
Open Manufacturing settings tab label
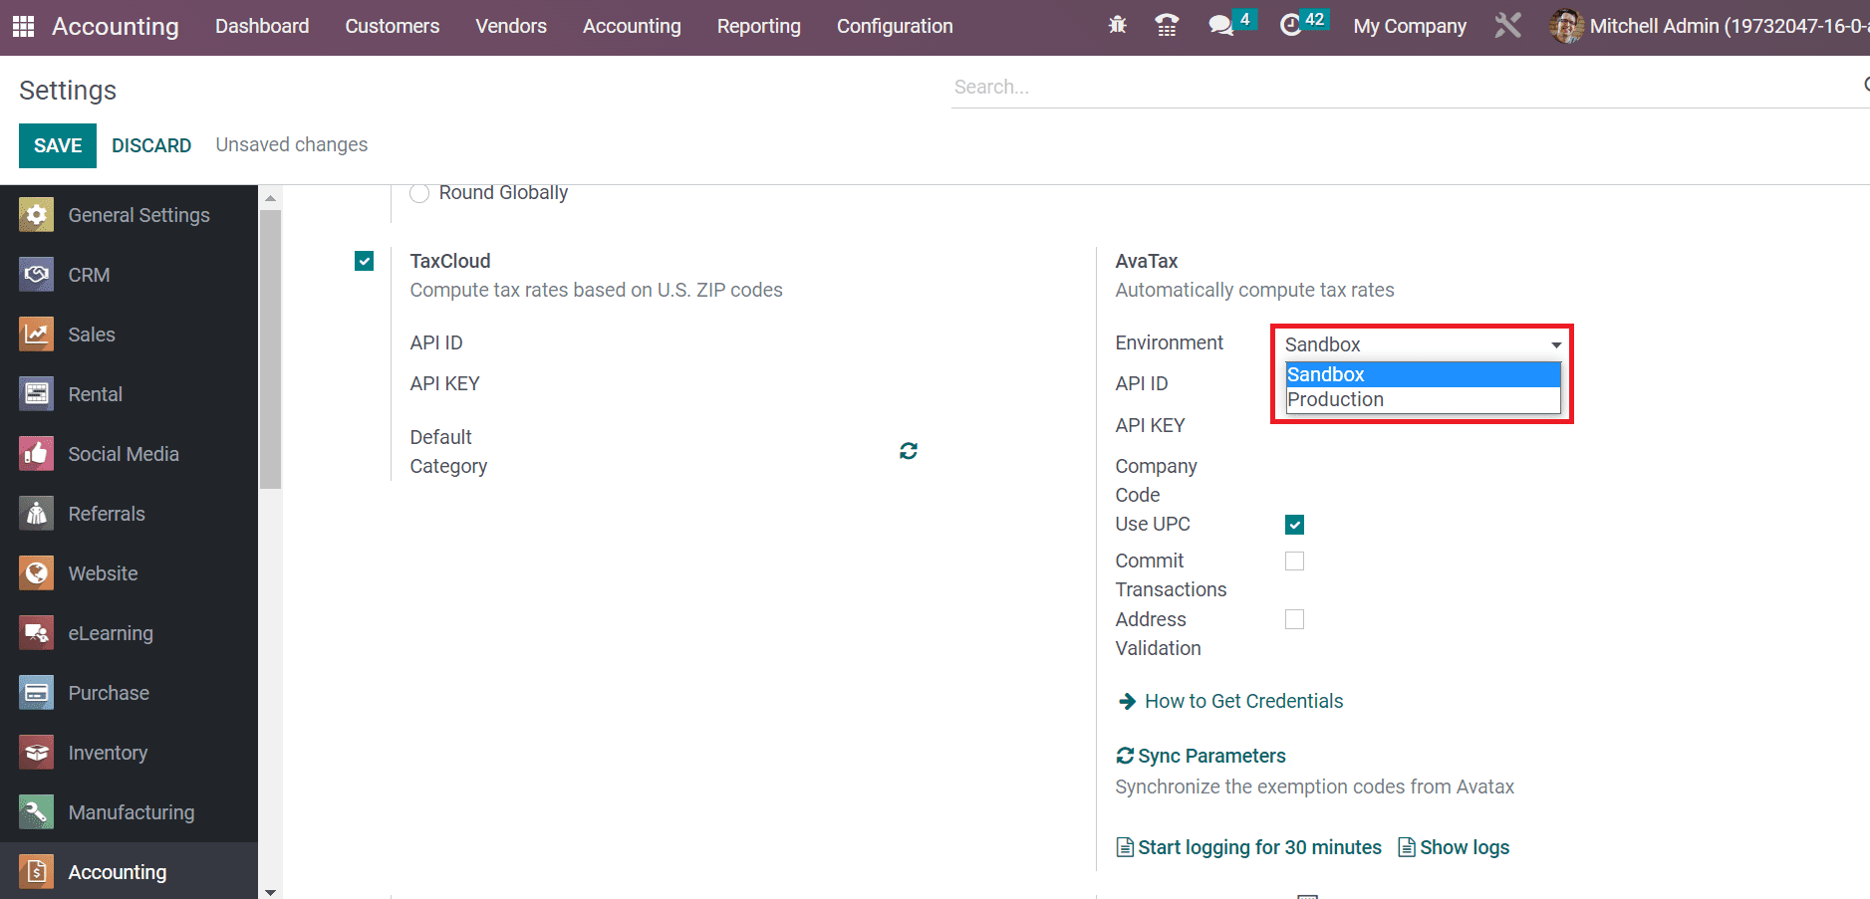132,812
